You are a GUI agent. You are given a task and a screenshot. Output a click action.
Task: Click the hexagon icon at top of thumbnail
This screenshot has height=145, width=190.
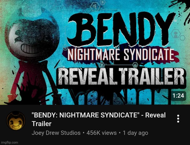pyautogui.click(x=95, y=7)
